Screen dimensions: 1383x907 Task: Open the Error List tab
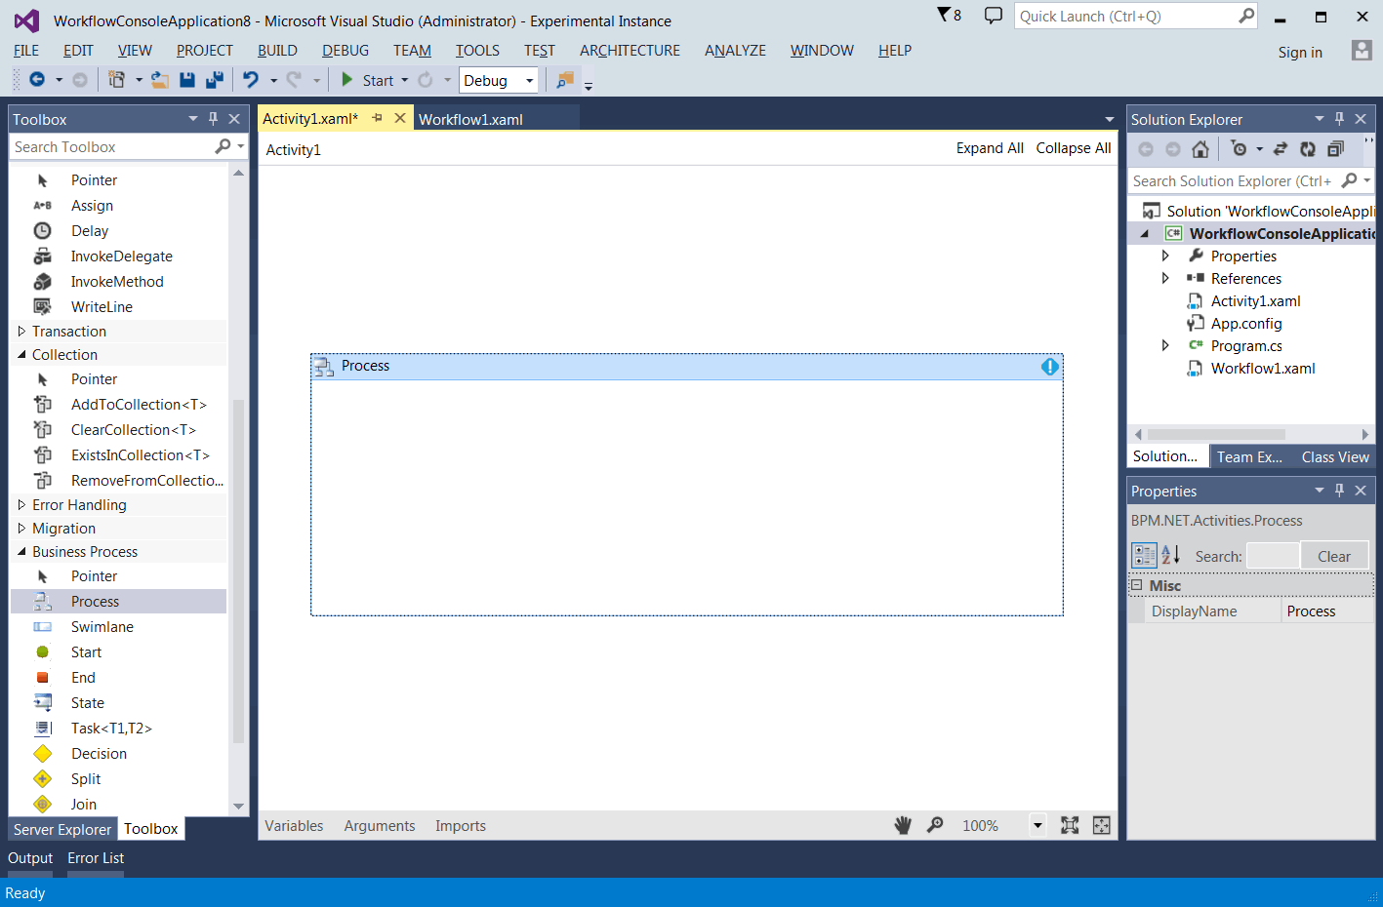tap(96, 858)
